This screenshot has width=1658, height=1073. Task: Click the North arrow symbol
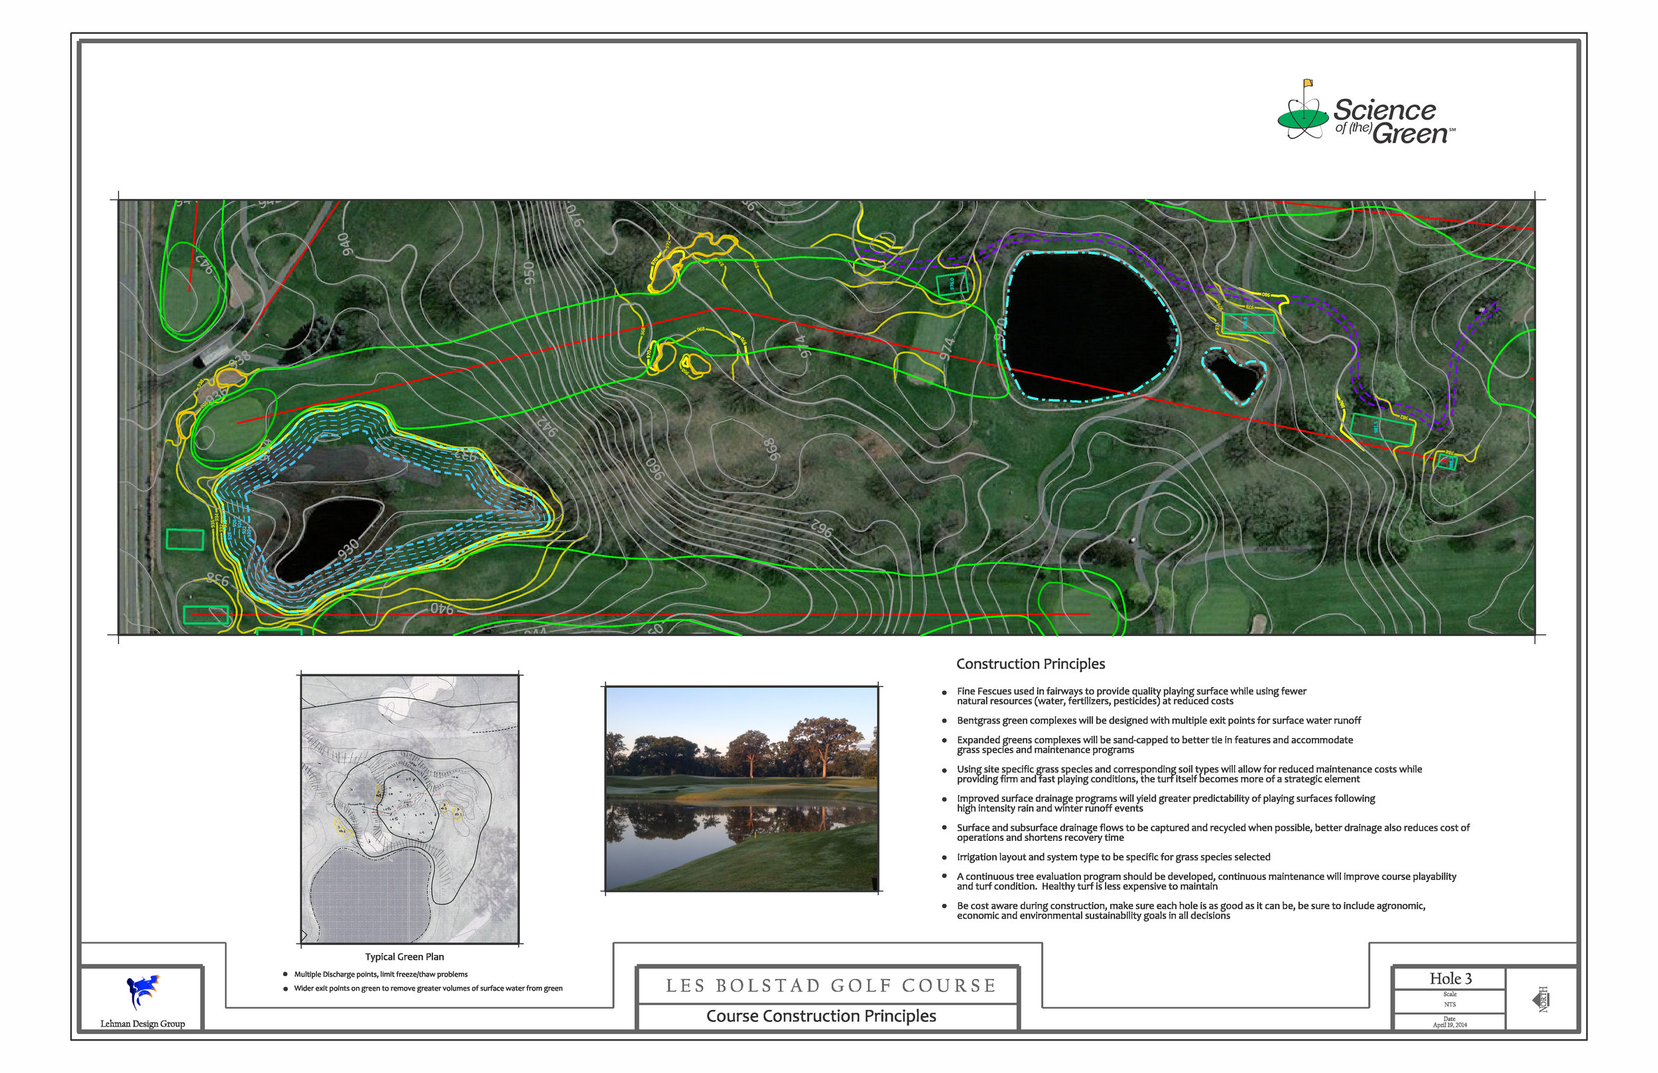(x=1540, y=1000)
